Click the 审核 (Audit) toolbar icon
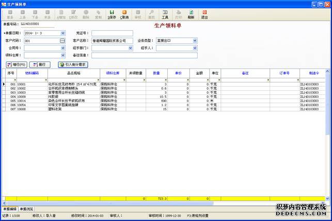 pyautogui.click(x=138, y=14)
